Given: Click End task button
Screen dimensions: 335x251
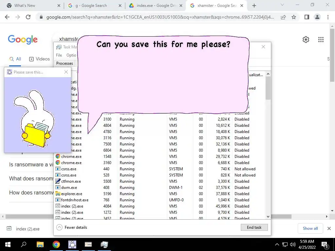Looking at the screenshot, I should tap(254, 227).
